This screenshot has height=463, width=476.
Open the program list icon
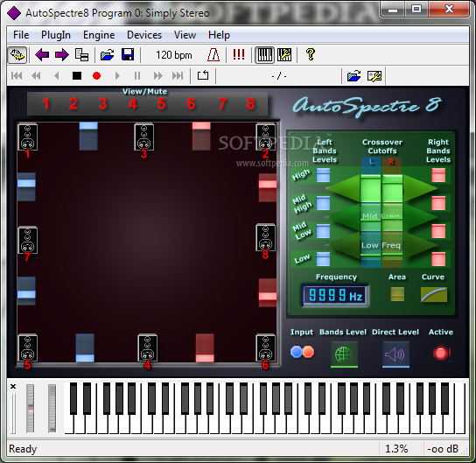point(81,55)
